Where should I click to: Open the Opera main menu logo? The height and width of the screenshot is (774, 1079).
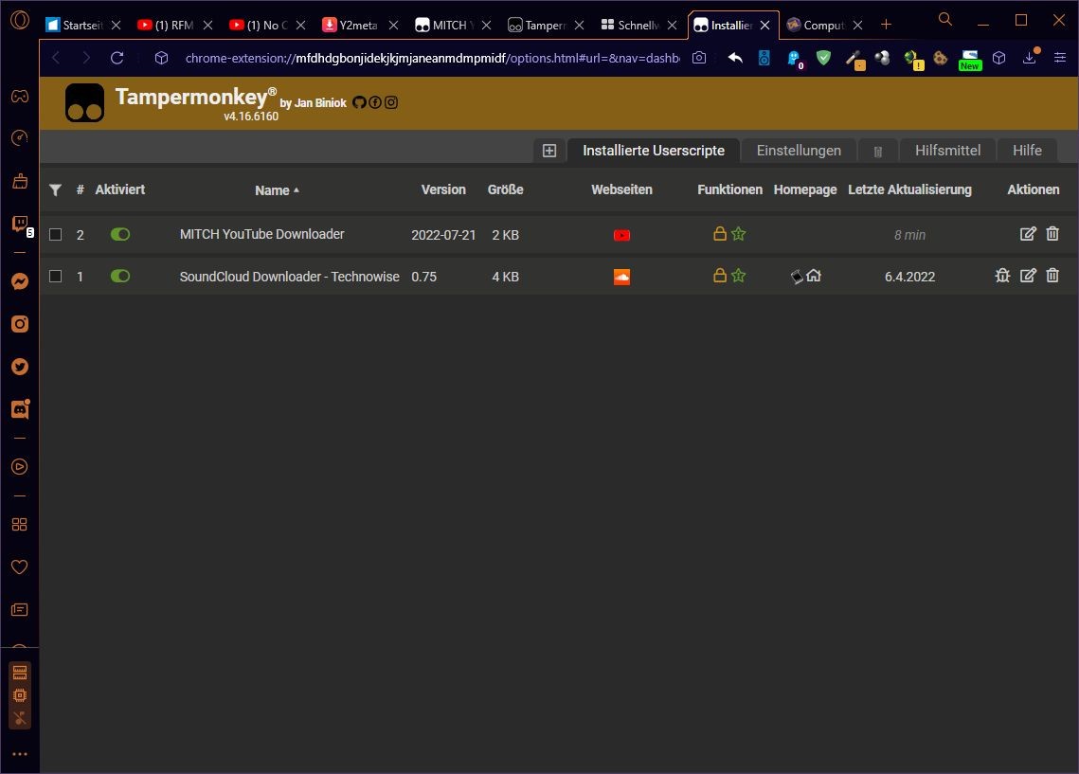(20, 21)
